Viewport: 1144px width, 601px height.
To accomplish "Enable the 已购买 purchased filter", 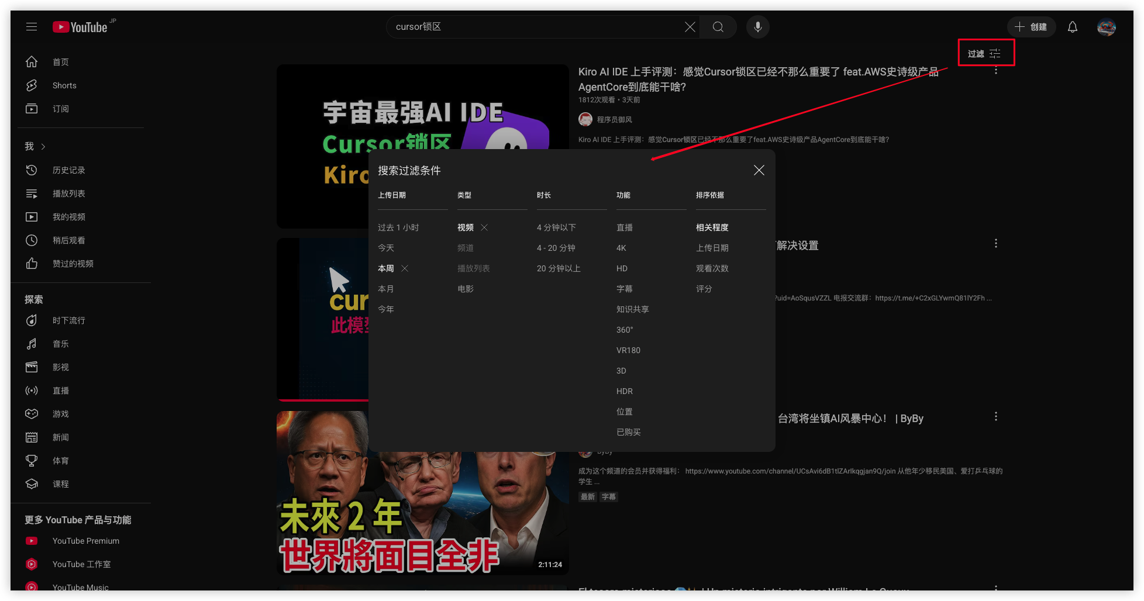I will (629, 432).
